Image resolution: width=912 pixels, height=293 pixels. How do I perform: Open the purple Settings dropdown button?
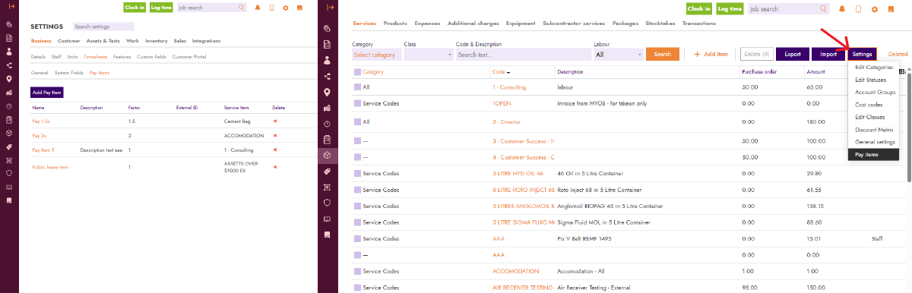862,54
